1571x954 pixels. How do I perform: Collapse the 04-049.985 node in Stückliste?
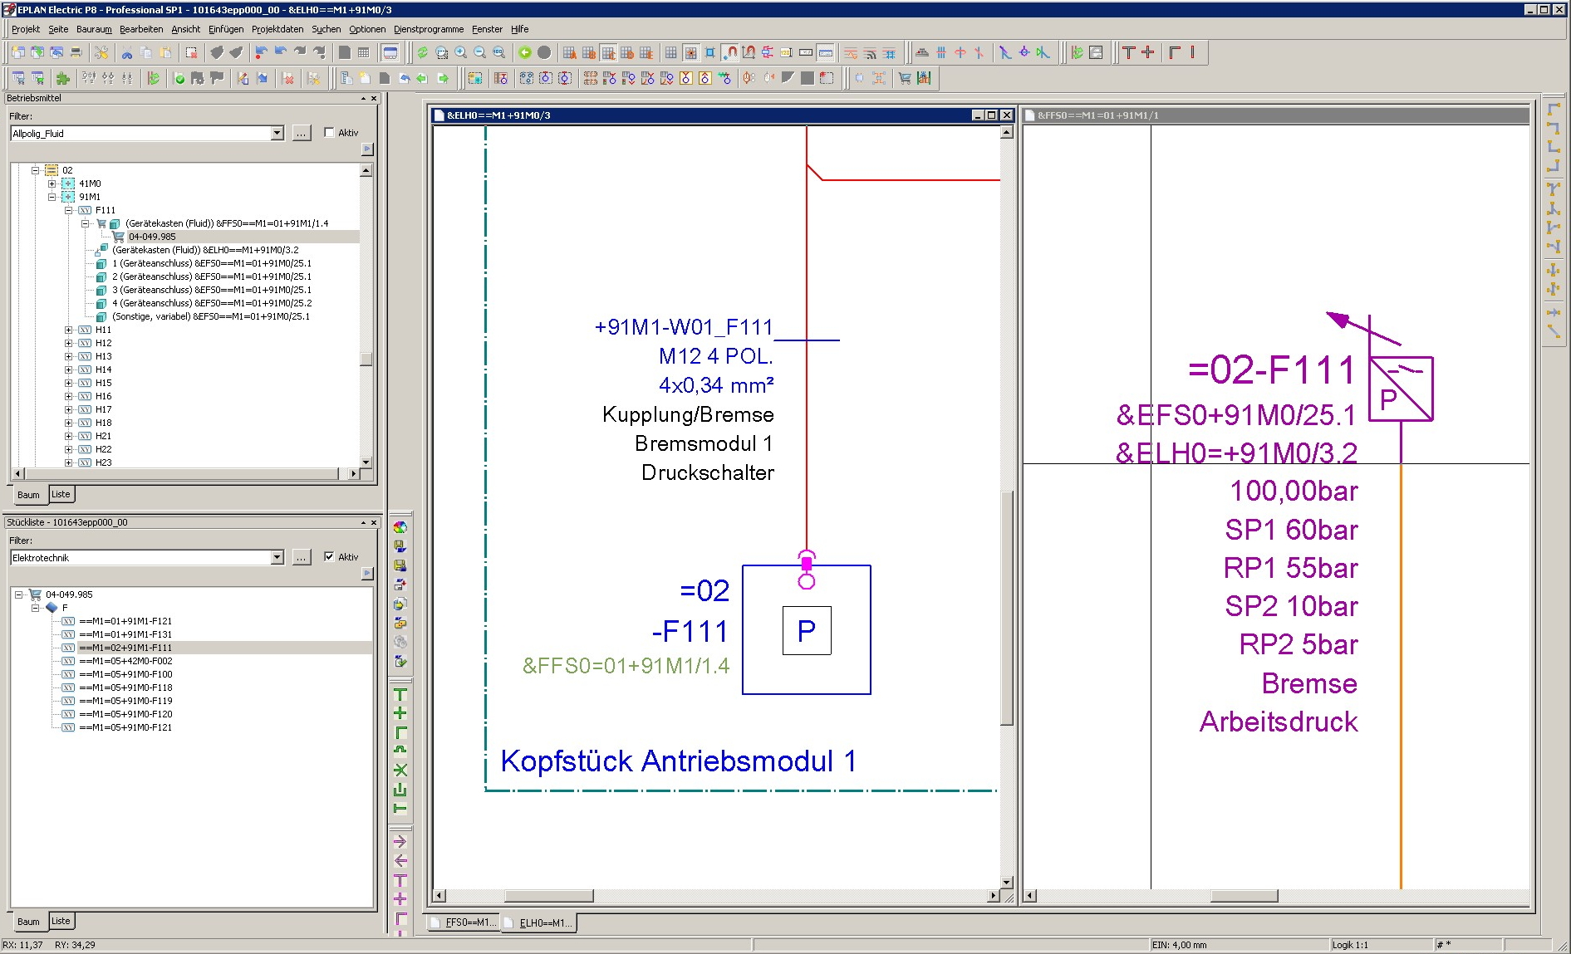tap(18, 594)
